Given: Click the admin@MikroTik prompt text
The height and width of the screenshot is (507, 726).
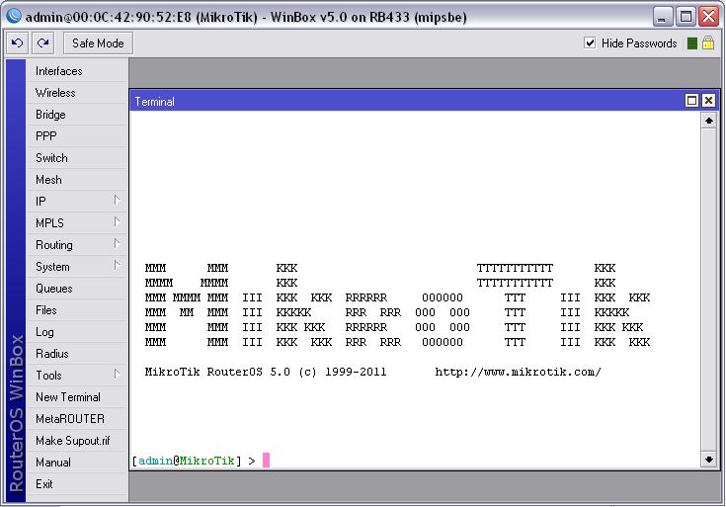Looking at the screenshot, I should (x=187, y=461).
